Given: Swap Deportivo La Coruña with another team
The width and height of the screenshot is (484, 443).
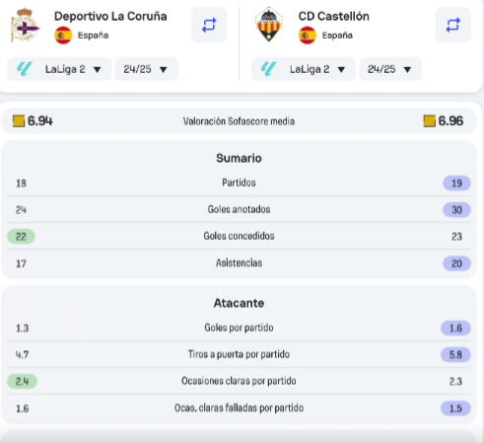Looking at the screenshot, I should (209, 25).
